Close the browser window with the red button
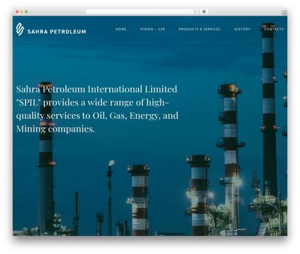The width and height of the screenshot is (300, 254). 17,12
